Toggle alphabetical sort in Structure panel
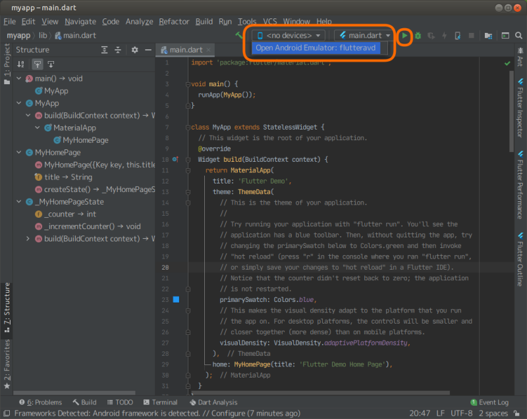The height and width of the screenshot is (419, 527). point(21,64)
